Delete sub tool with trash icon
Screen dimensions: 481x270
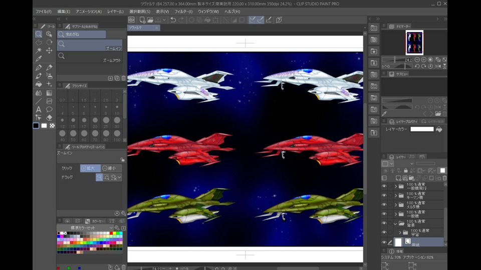124,78
